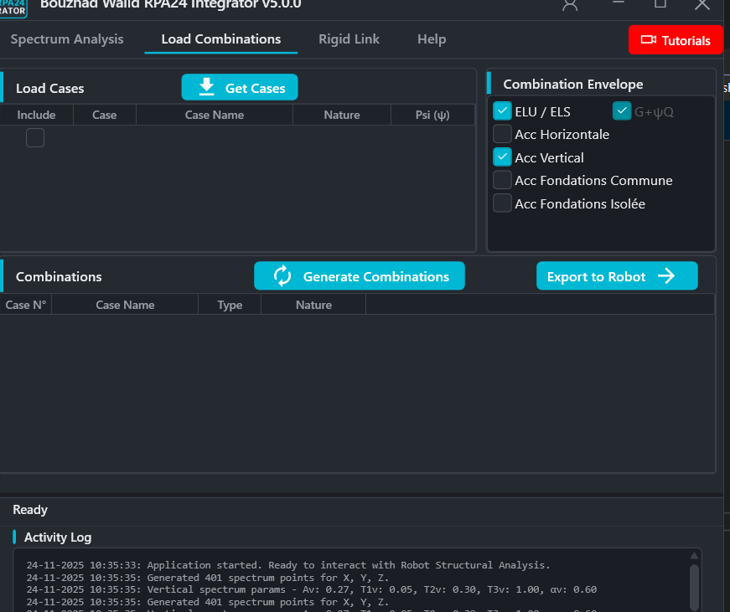The height and width of the screenshot is (612, 730).
Task: Open the Rigid Link tab
Action: pos(349,39)
